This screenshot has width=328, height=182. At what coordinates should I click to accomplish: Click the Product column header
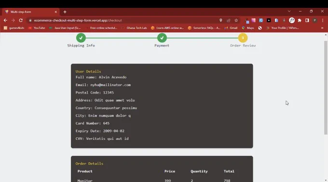pyautogui.click(x=85, y=171)
